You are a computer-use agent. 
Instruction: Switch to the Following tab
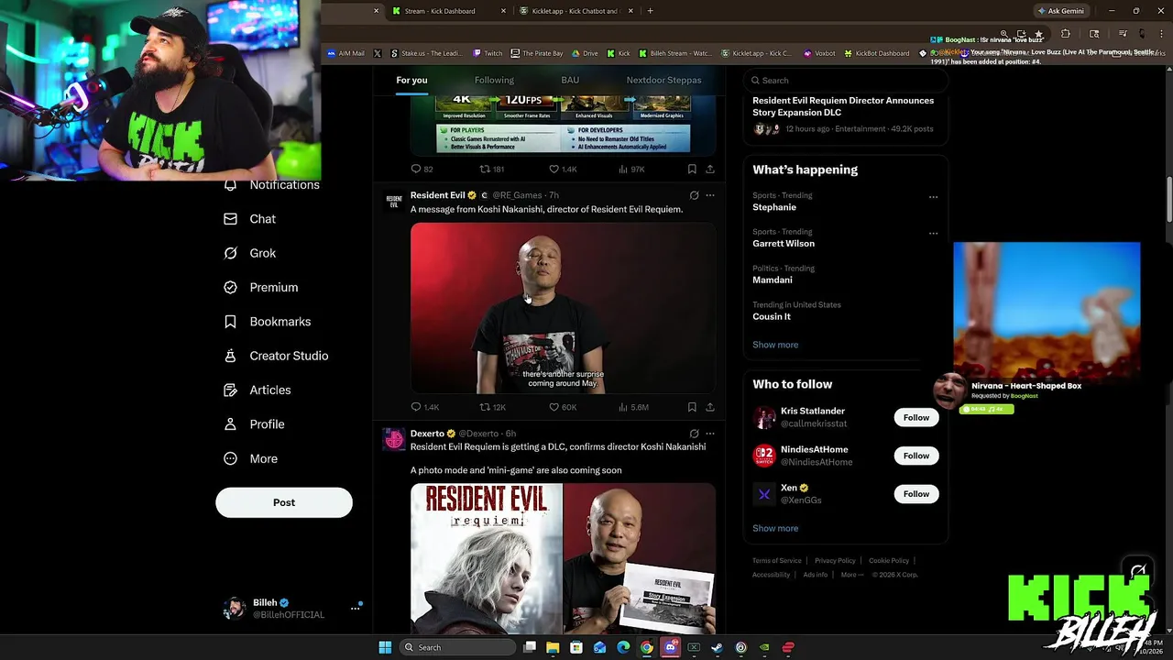(494, 80)
